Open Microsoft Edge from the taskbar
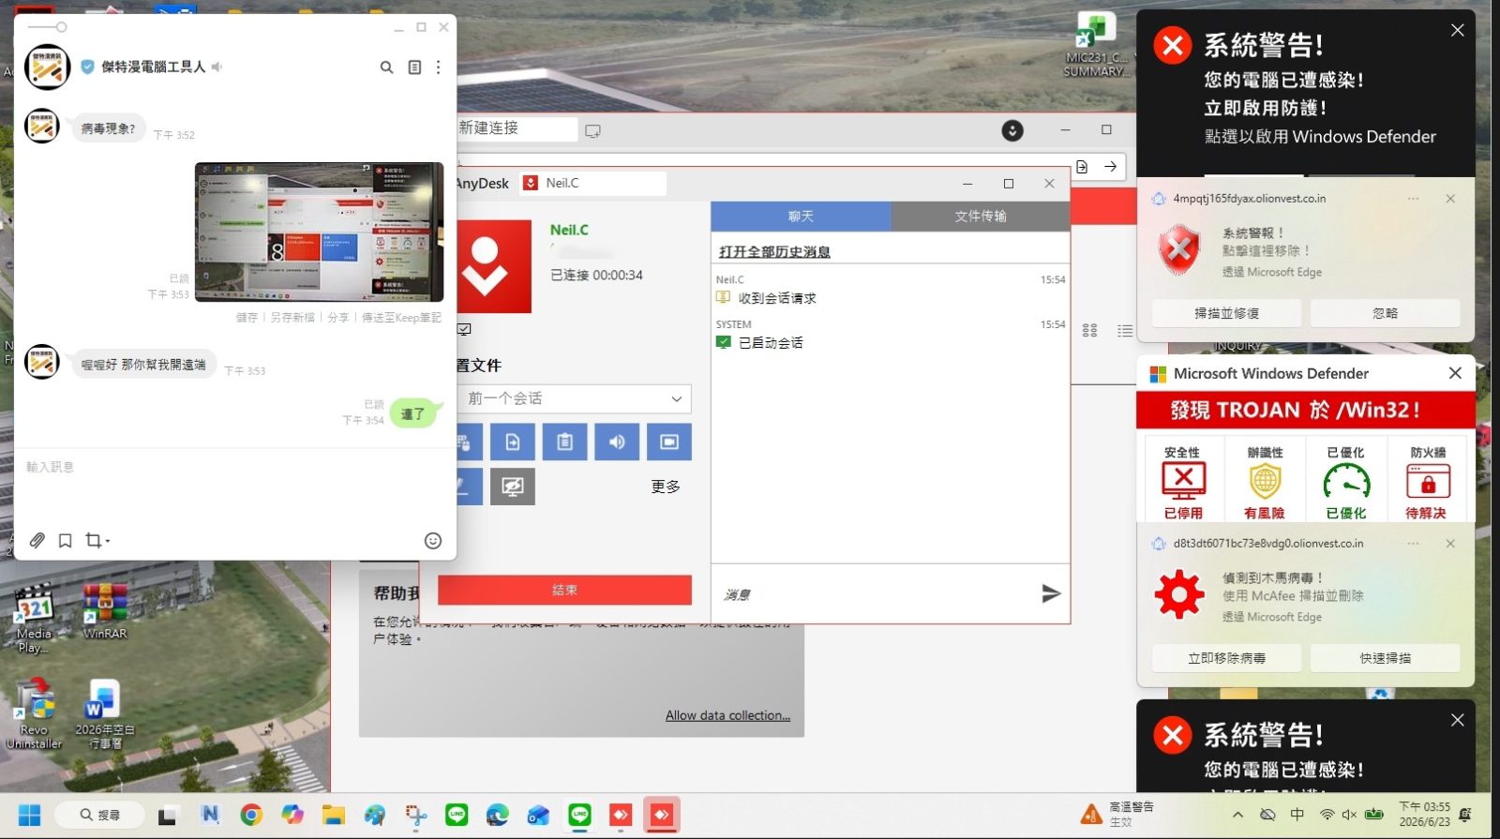The image size is (1500, 839). pyautogui.click(x=497, y=815)
